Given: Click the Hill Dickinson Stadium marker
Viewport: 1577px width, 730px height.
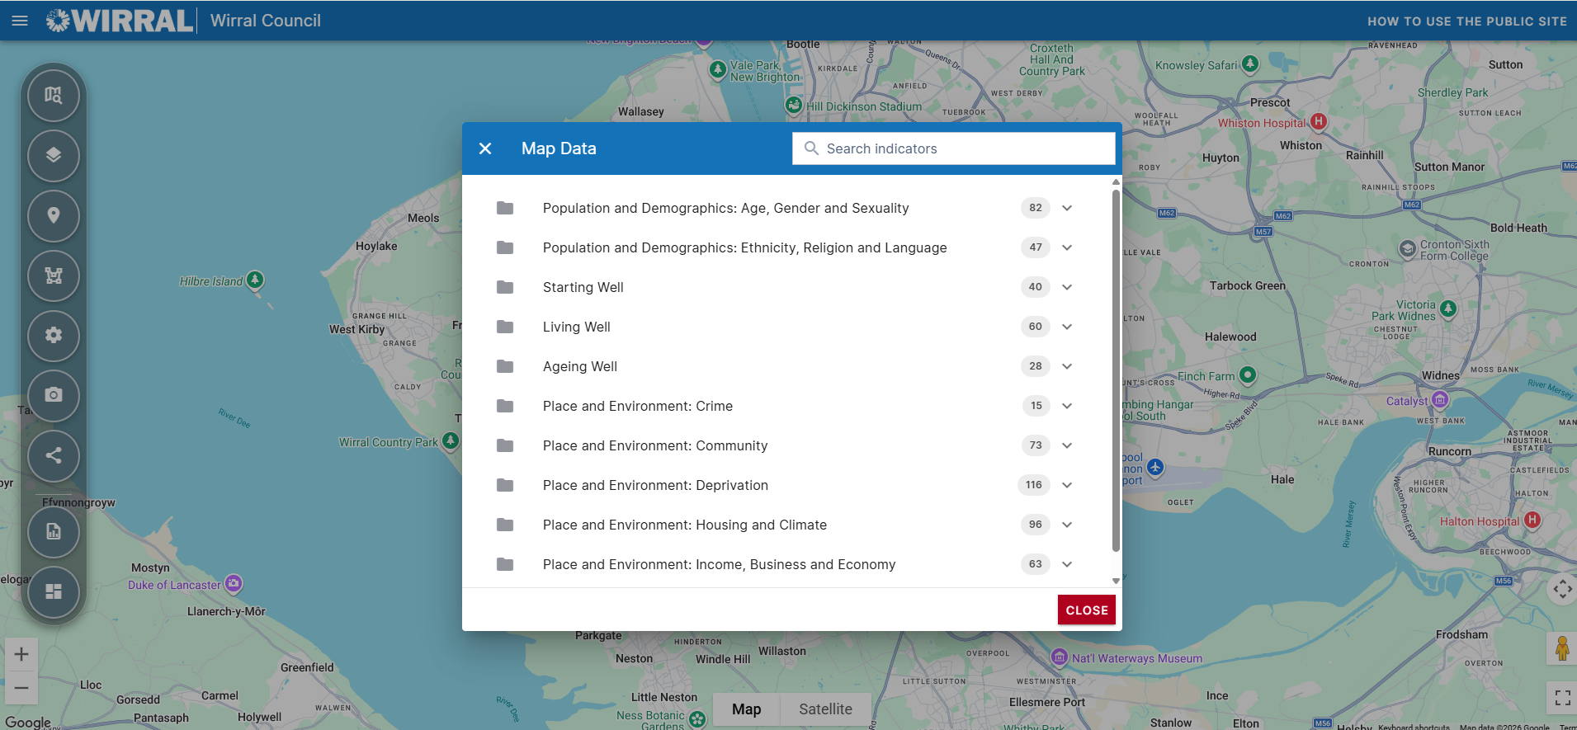Looking at the screenshot, I should (794, 105).
